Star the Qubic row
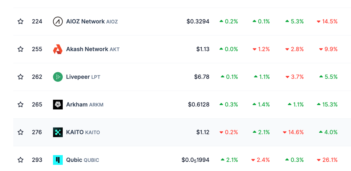Screen dimensions: 351x171 pyautogui.click(x=21, y=160)
